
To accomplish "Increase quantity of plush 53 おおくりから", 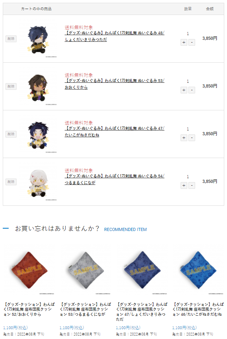I will click(x=184, y=90).
